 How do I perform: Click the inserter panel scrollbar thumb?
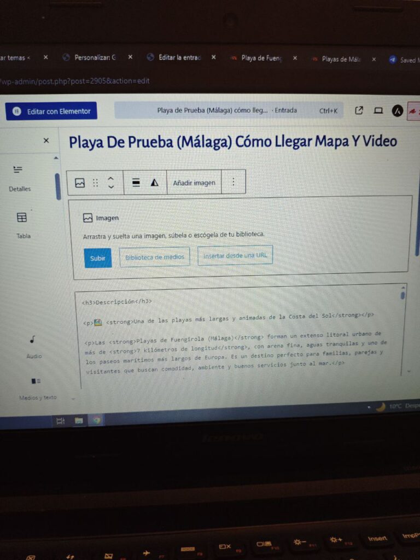[x=58, y=186]
